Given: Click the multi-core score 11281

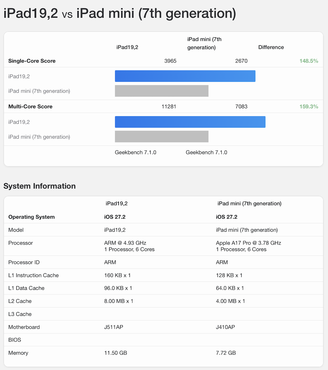Looking at the screenshot, I should 169,107.
